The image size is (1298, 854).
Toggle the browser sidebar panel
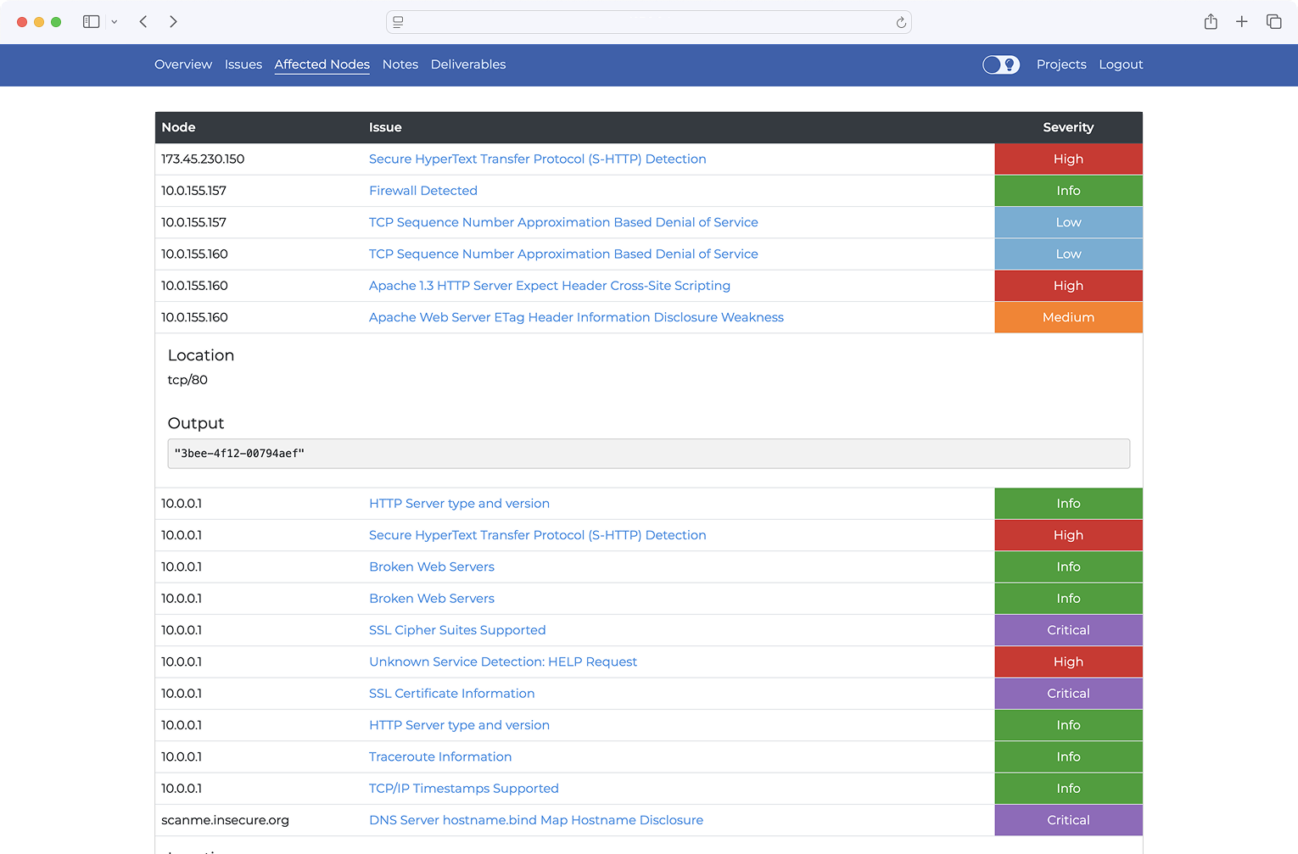pyautogui.click(x=91, y=21)
